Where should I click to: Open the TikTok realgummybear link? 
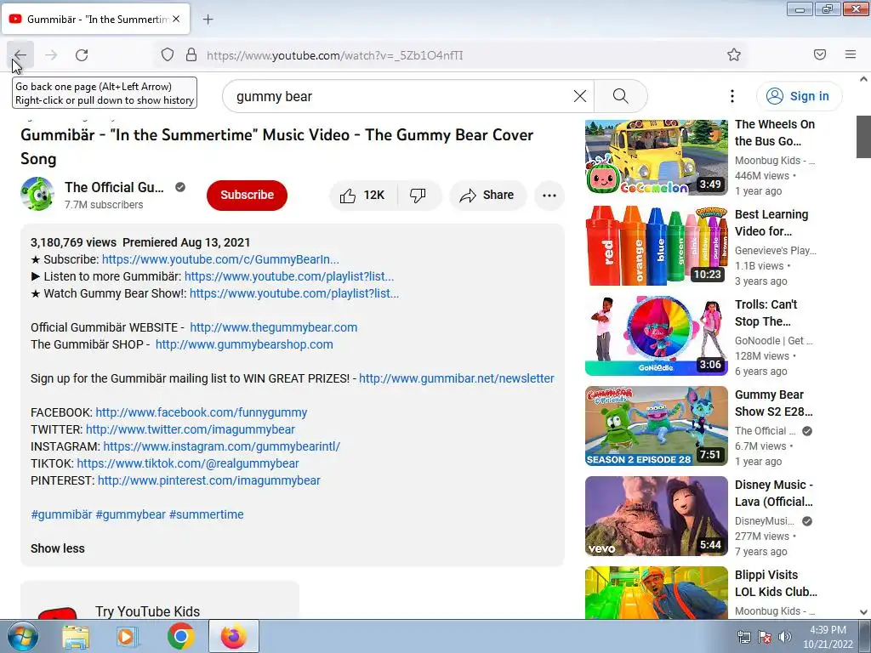(188, 463)
